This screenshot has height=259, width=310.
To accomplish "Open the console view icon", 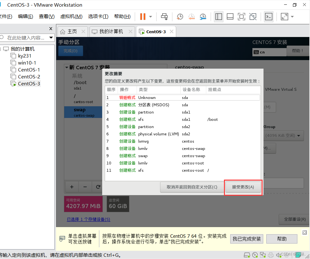I will point(269,17).
